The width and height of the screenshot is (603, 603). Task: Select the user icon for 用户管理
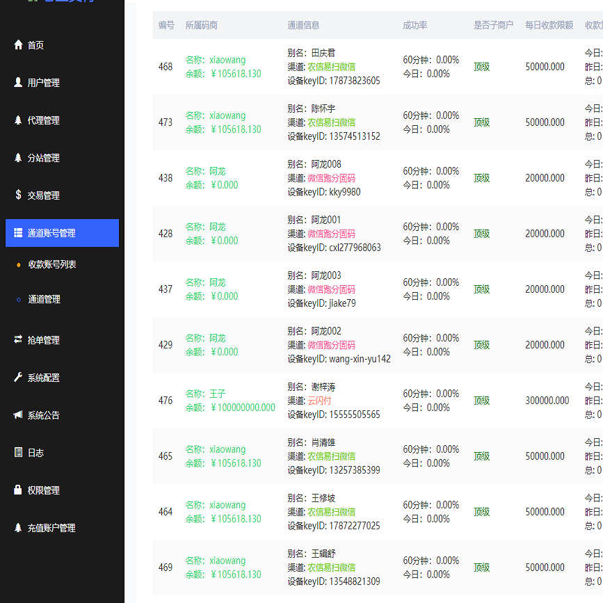(x=18, y=82)
